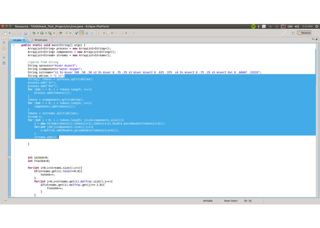Expand the New wizard dropdown arrow
This screenshot has height=228, width=320.
pyautogui.click(x=10, y=33)
